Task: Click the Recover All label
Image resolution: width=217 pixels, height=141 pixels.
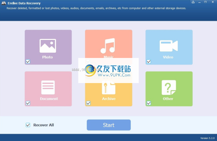Action: pos(44,125)
